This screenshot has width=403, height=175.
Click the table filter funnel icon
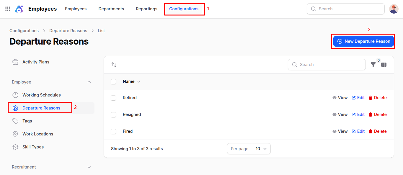[373, 65]
